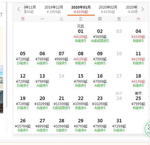Click the greyed-out 除夕 24 date

(119, 96)
